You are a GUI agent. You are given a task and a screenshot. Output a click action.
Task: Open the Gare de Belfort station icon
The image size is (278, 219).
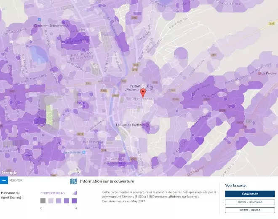[84, 152]
